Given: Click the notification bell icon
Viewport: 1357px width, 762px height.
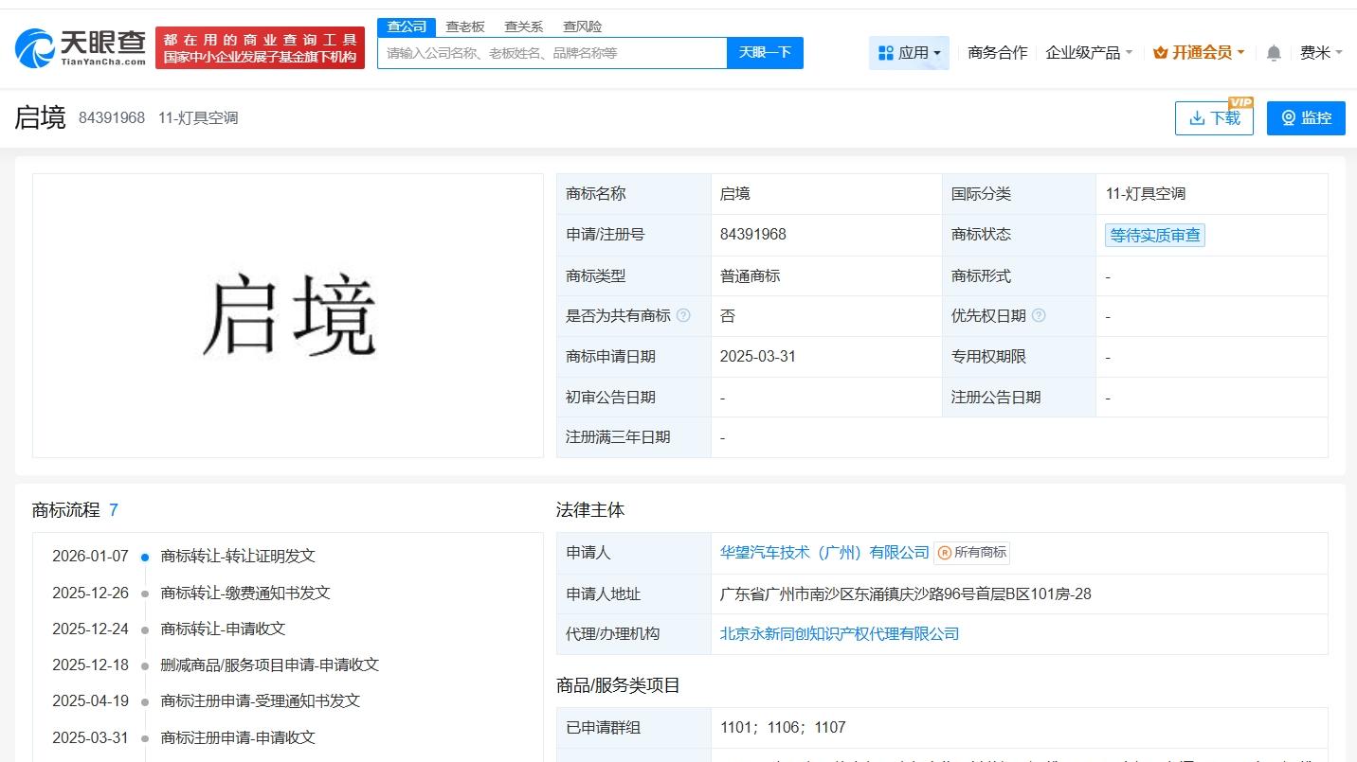Looking at the screenshot, I should pyautogui.click(x=1274, y=53).
